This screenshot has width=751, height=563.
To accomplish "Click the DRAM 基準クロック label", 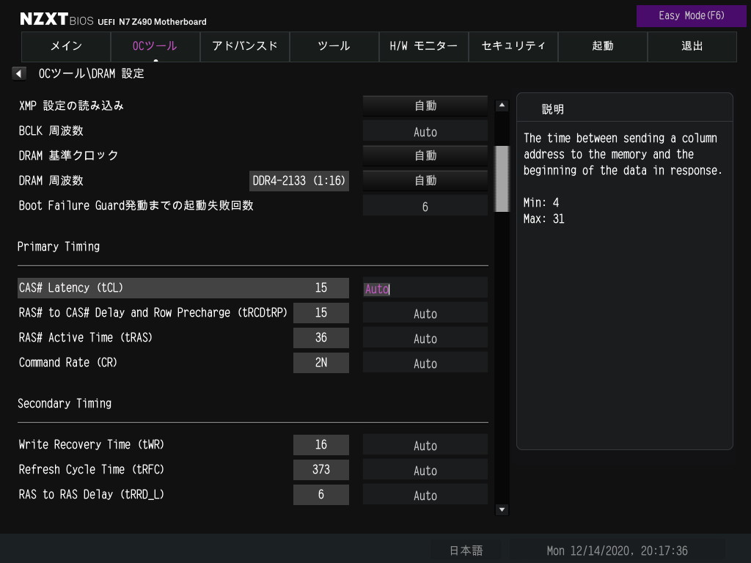I will [x=68, y=155].
